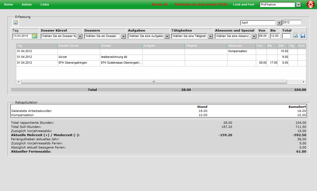Click the edit note icon under Erfassung
The width and height of the screenshot is (317, 191).
pos(16,22)
